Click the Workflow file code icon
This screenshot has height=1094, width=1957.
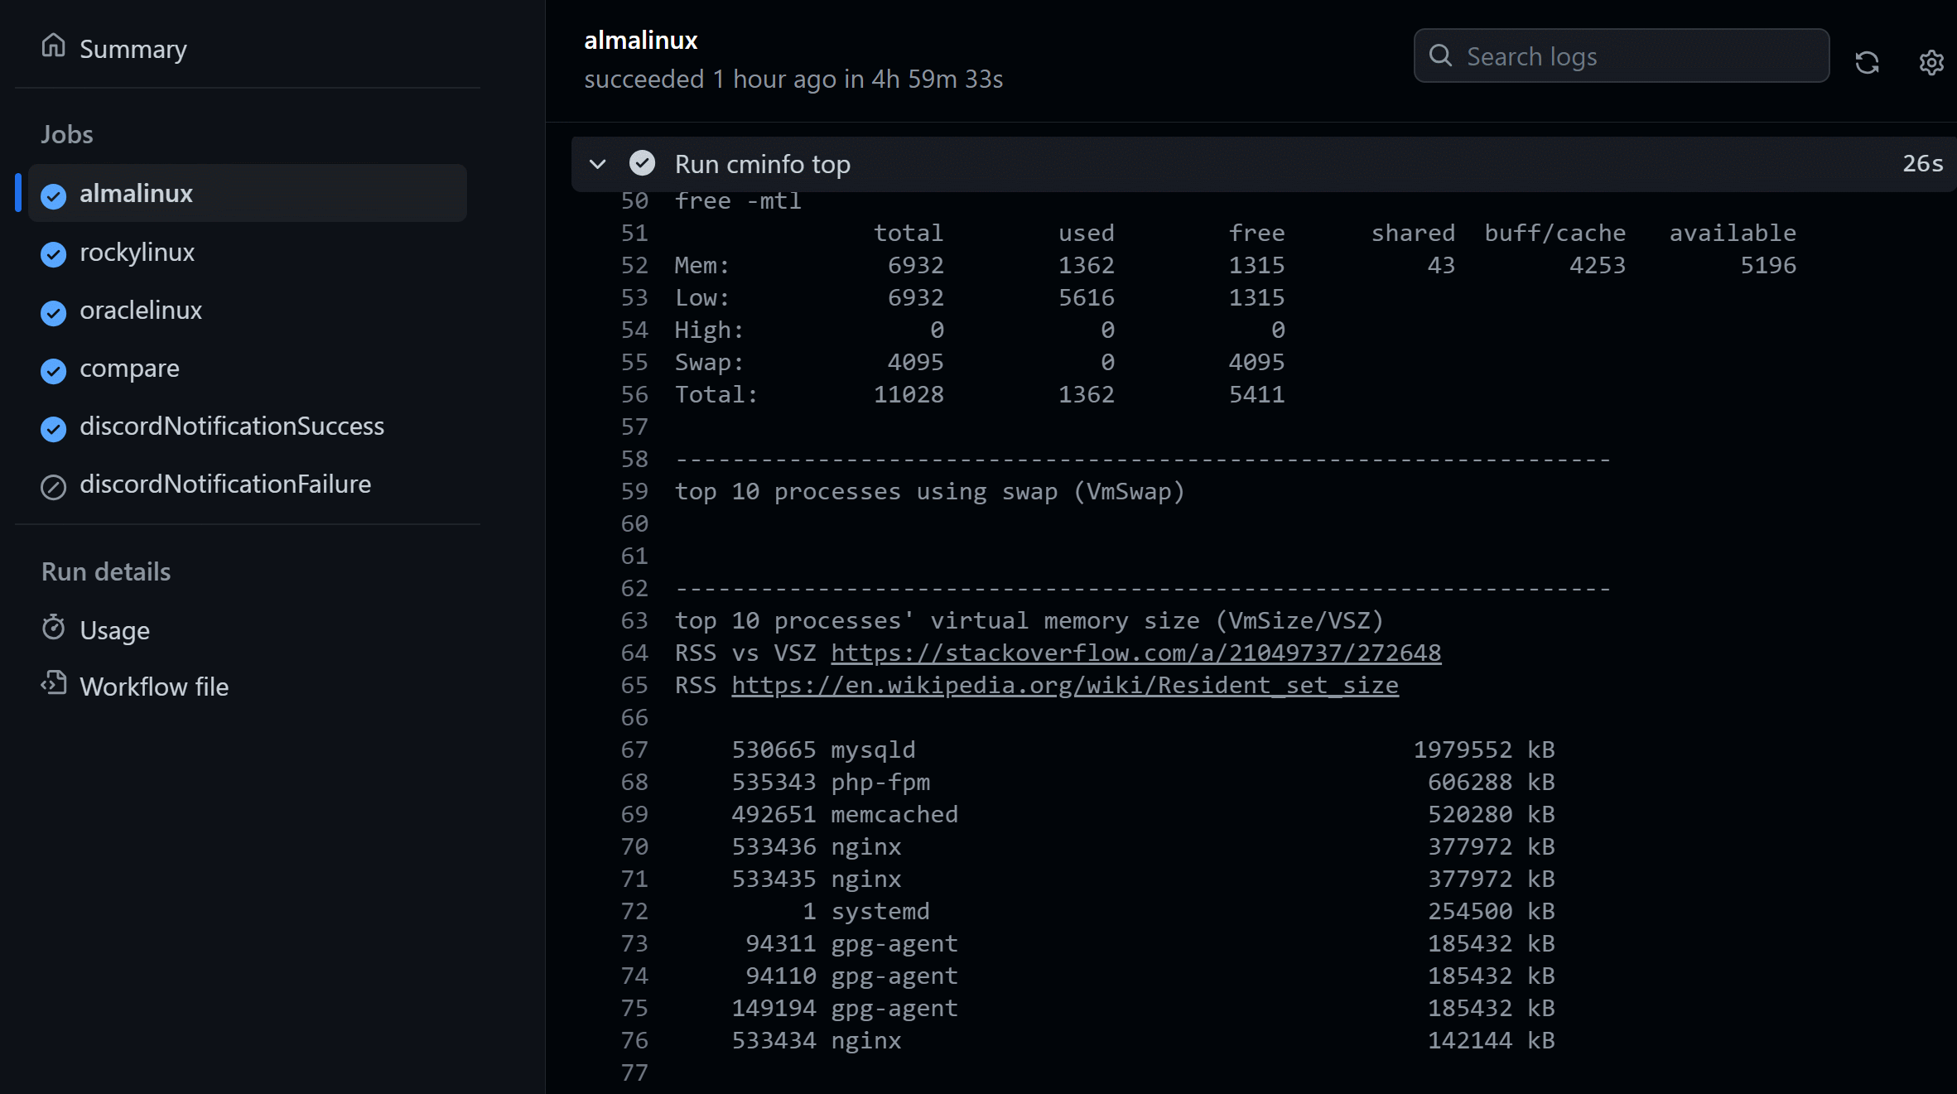(x=53, y=683)
